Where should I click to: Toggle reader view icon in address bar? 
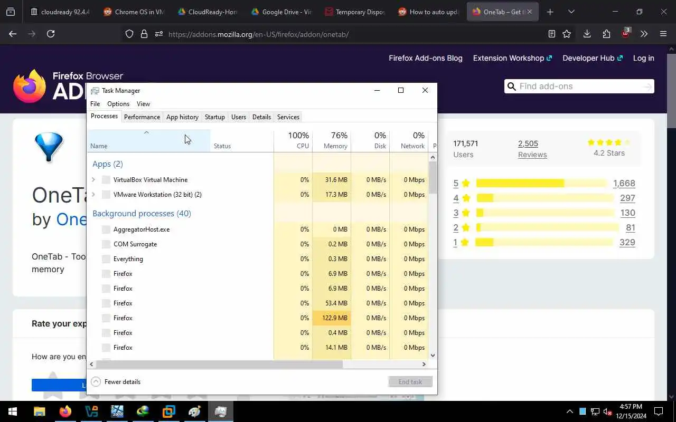pos(552,34)
